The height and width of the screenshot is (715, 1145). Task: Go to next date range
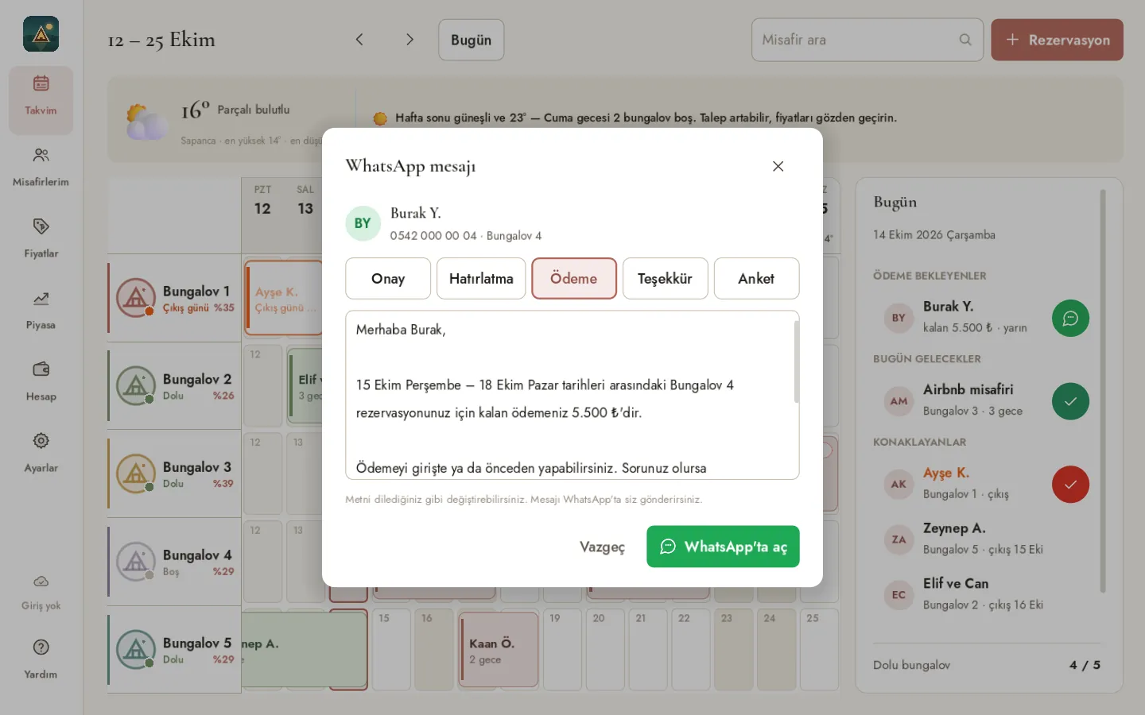[x=409, y=40]
